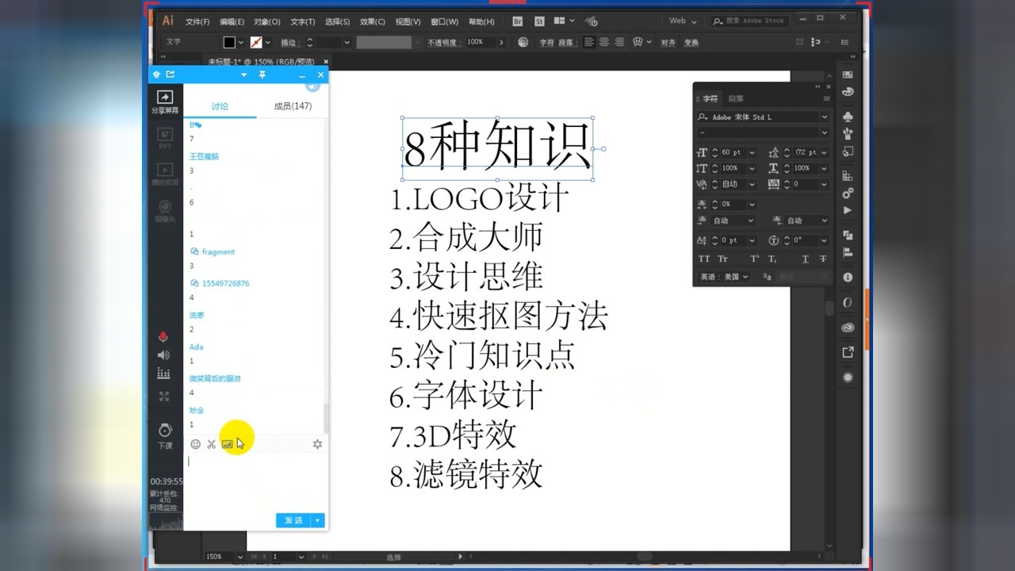The image size is (1015, 571).
Task: Click the share/export icon on the chat title bar
Action: coord(170,75)
